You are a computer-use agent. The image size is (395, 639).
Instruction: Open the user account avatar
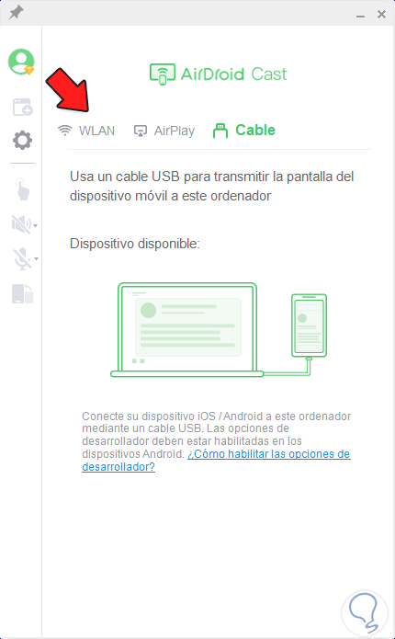coord(21,62)
